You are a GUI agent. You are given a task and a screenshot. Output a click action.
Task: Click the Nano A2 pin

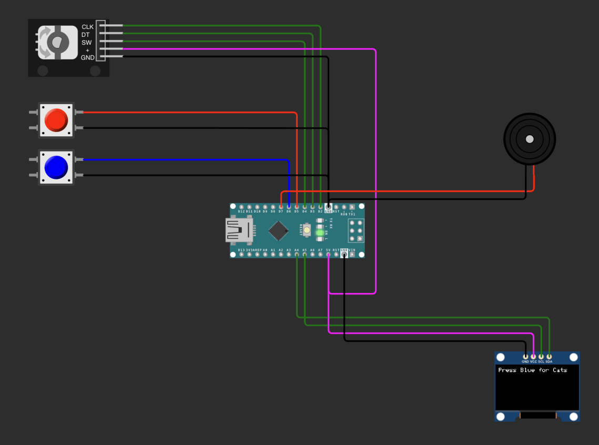tap(281, 255)
